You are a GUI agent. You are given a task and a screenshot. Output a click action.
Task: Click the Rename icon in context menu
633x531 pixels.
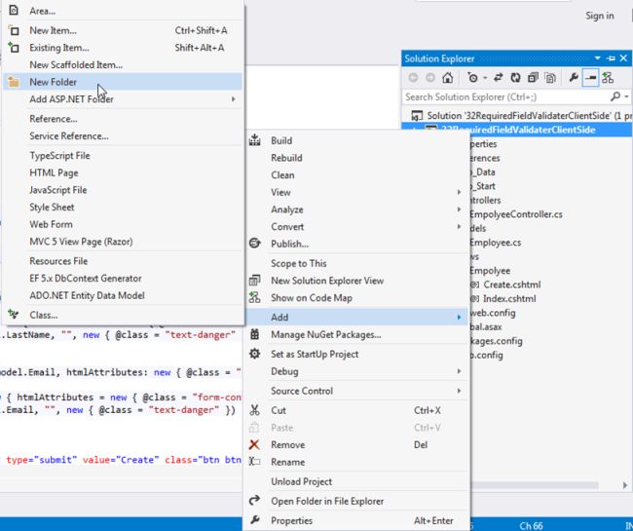click(255, 462)
